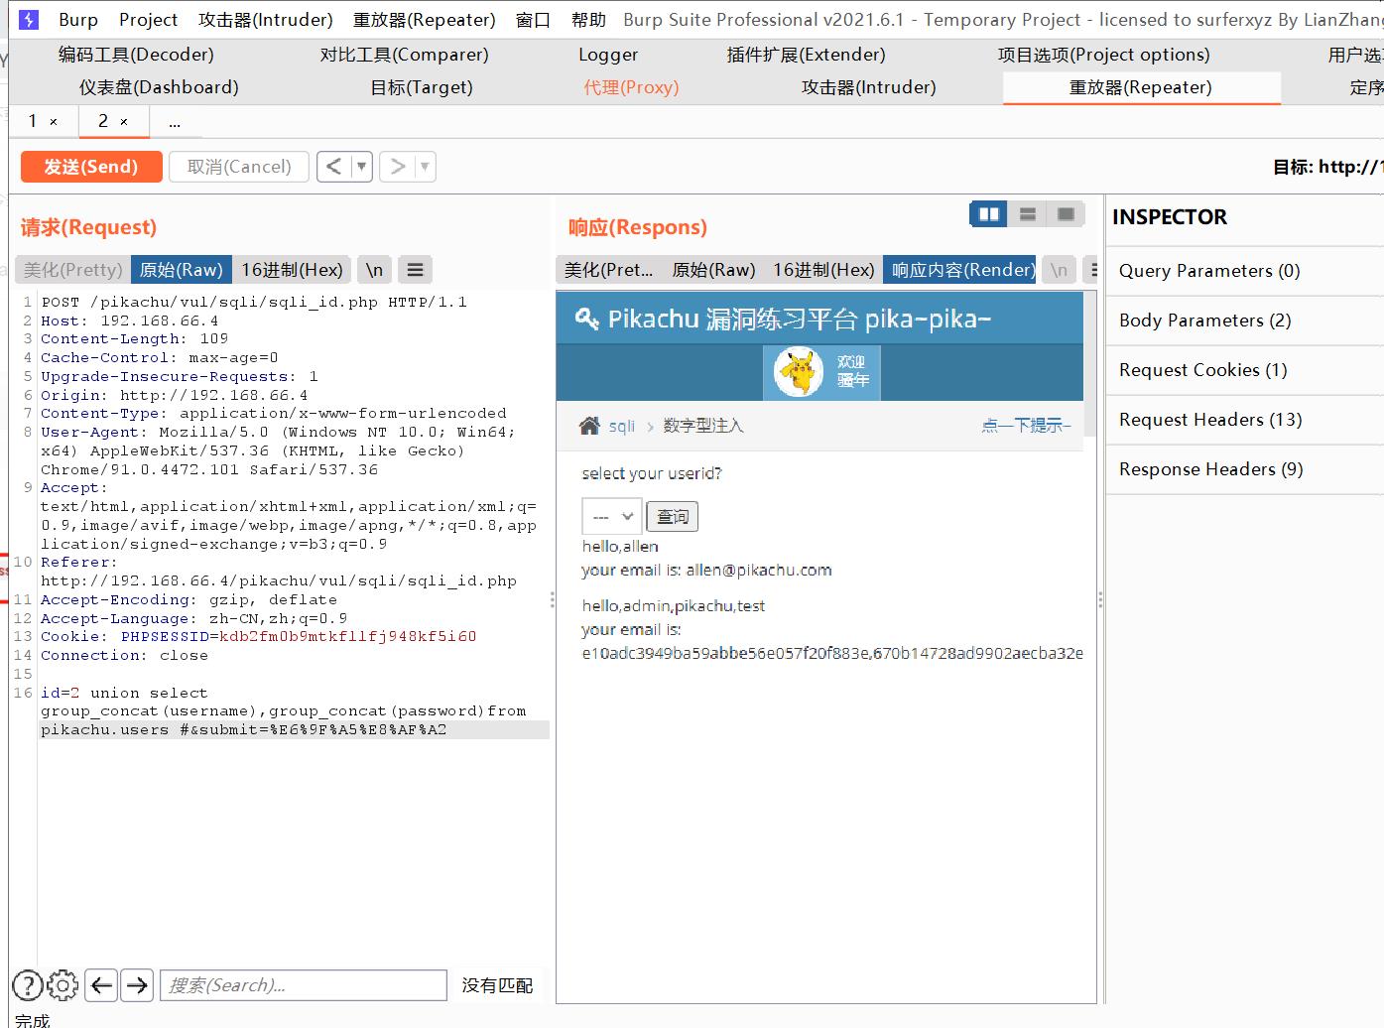Toggle request newline \n display
This screenshot has height=1028, width=1384.
tap(374, 270)
